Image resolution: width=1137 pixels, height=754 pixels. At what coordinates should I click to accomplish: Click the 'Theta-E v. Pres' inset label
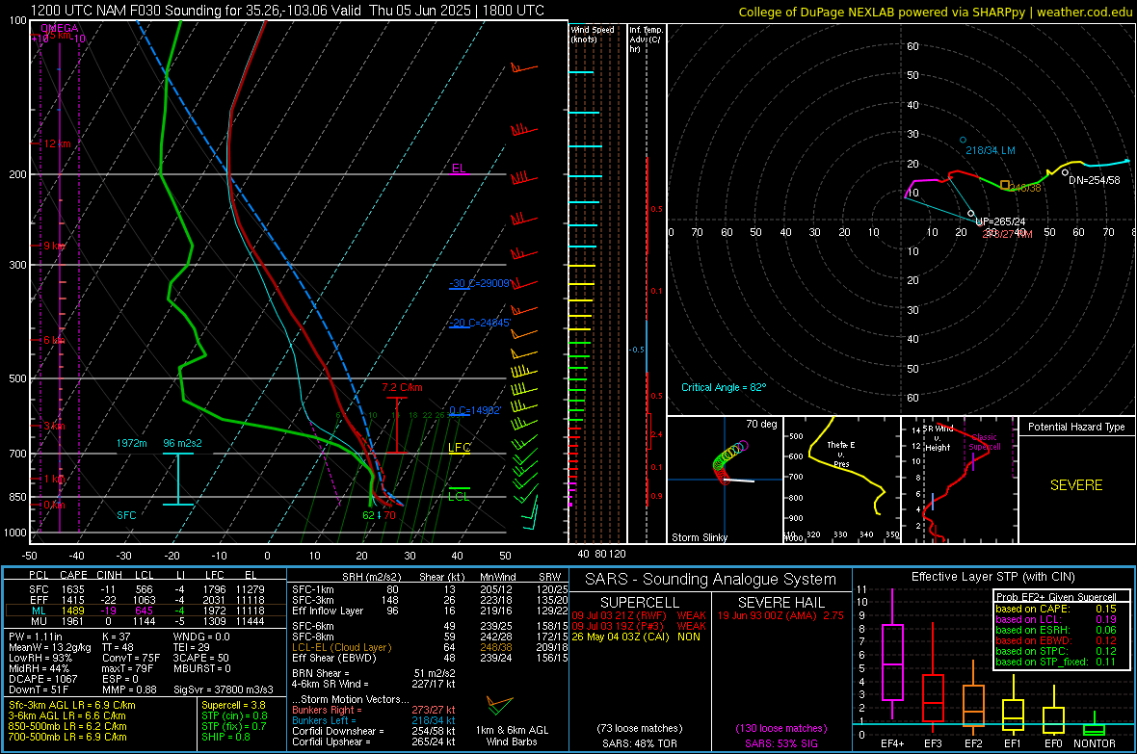[x=841, y=455]
